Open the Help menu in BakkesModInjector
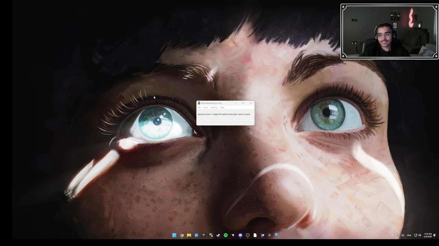The height and width of the screenshot is (246, 439). click(x=222, y=107)
